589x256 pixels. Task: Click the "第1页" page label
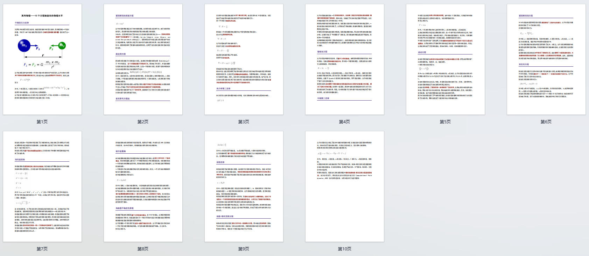(42, 122)
